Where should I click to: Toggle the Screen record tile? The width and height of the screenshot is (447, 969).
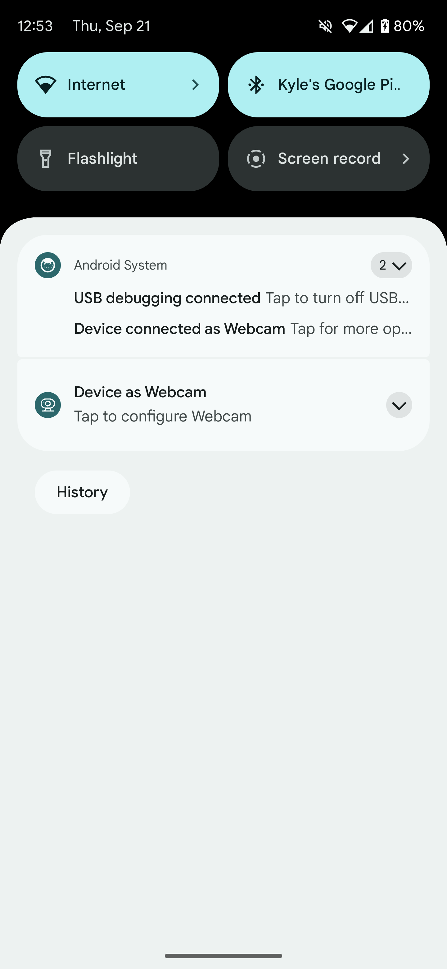(x=329, y=158)
